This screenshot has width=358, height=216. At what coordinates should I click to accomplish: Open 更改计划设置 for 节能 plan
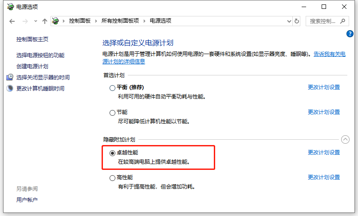point(324,112)
